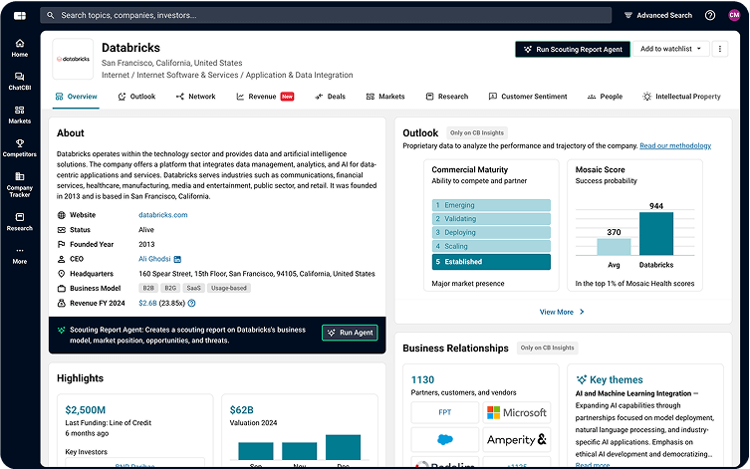Click Run Scouting Report Agent button
This screenshot has width=750, height=469.
tap(572, 49)
